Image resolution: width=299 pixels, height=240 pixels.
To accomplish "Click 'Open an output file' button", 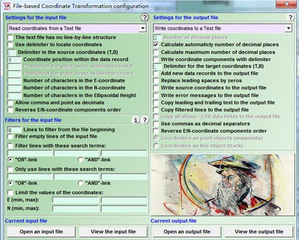I will [x=187, y=232].
